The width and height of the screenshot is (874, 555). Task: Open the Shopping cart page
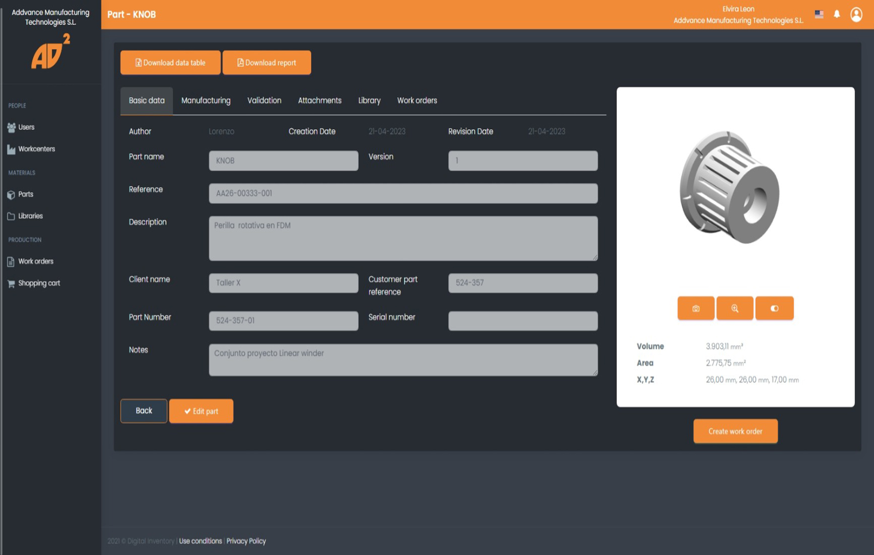tap(39, 283)
